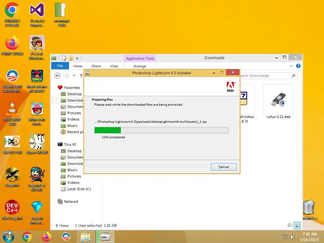Image resolution: width=324 pixels, height=243 pixels.
Task: Switch to the Adobe installer taskbar button
Action: pyautogui.click(x=105, y=237)
